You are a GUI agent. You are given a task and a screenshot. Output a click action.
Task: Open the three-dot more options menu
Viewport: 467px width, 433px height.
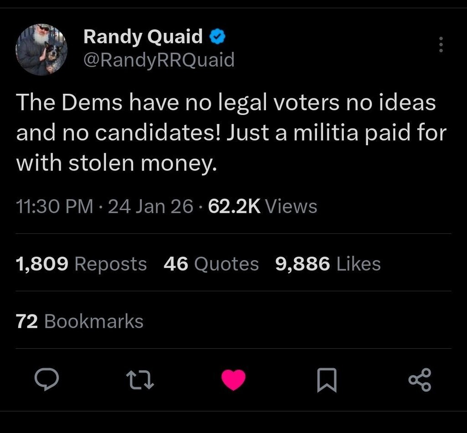pos(441,45)
